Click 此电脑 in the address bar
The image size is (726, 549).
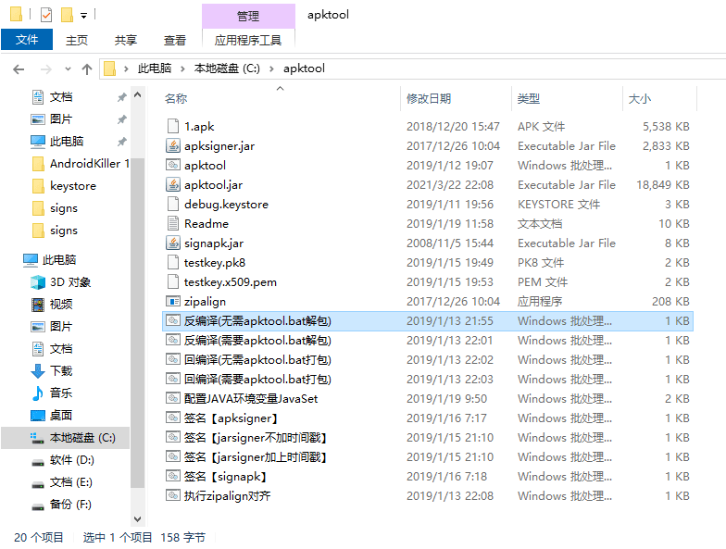point(154,69)
